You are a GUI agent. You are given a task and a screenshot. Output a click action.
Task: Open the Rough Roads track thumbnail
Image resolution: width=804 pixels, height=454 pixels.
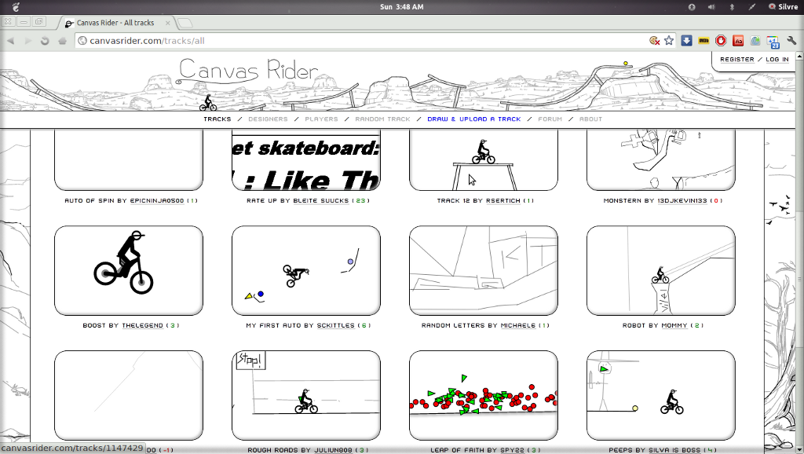(x=306, y=396)
